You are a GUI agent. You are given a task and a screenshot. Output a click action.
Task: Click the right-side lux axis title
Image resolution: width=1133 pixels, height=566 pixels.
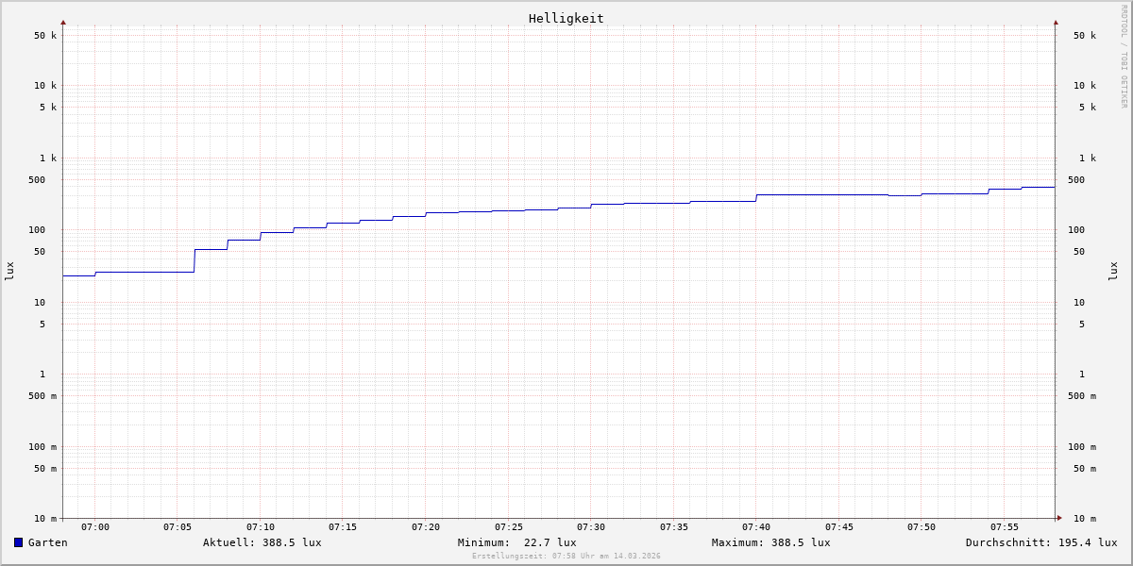tap(1113, 271)
